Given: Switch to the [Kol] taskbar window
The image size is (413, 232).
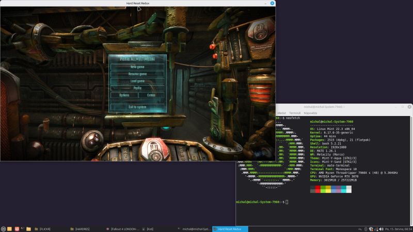Looking at the screenshot, I should (x=158, y=229).
